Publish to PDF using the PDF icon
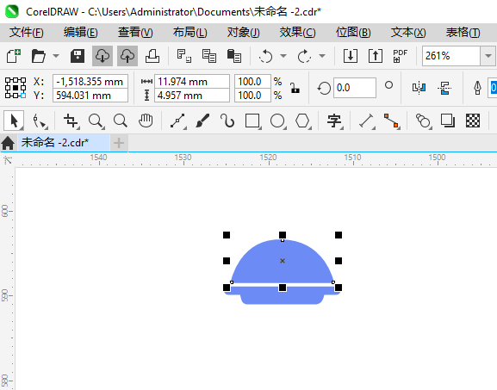Screen dimensions: 497x390 click(400, 56)
